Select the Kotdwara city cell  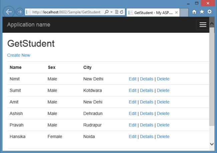click(92, 90)
